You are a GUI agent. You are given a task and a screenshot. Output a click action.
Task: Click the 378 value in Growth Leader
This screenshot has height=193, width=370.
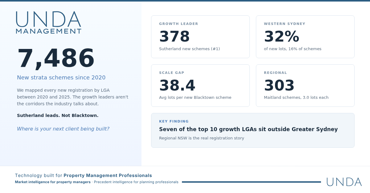tap(175, 36)
